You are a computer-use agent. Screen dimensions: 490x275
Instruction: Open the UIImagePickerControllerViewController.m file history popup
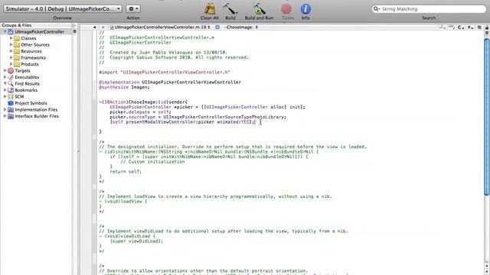click(160, 27)
